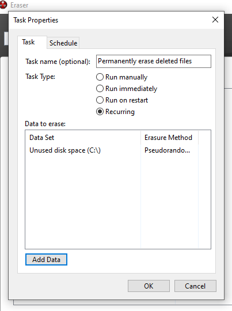232x311 pixels.
Task: Click the Task name (optional) label
Action: click(x=58, y=62)
